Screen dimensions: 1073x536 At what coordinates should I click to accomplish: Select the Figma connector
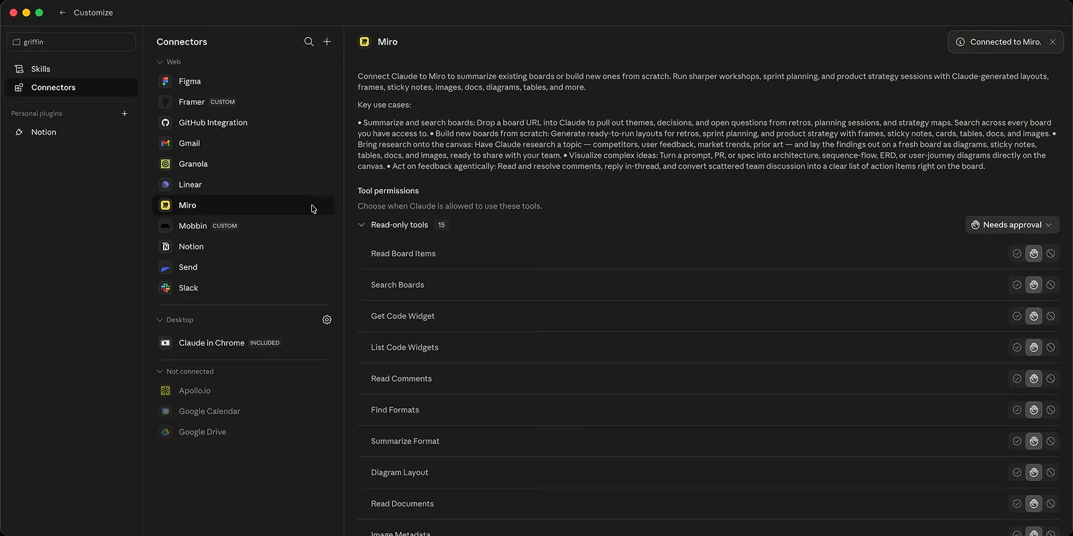point(243,81)
